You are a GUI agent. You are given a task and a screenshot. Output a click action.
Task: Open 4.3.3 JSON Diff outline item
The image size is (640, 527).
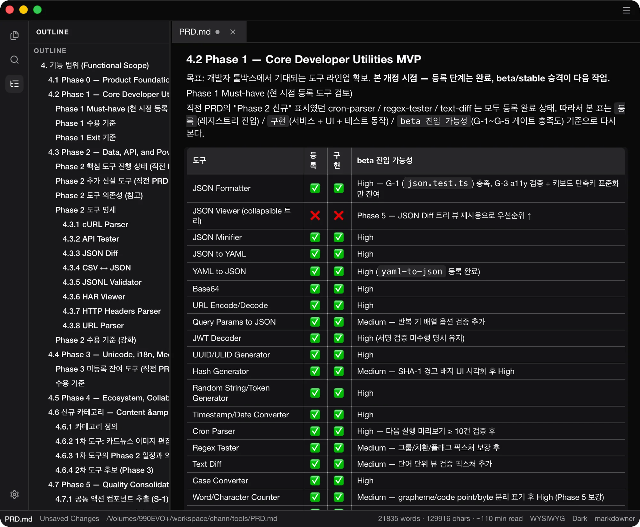coord(90,253)
